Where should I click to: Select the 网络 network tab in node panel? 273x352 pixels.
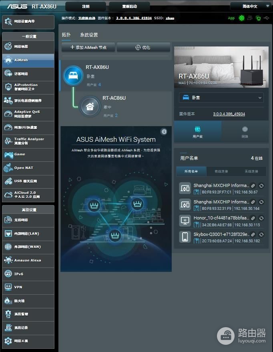[245, 132]
